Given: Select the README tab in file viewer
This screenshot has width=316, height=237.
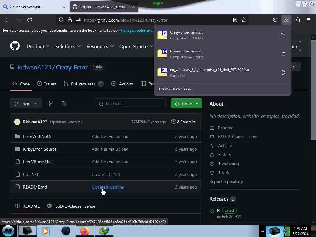Looking at the screenshot, I should click(x=27, y=206).
